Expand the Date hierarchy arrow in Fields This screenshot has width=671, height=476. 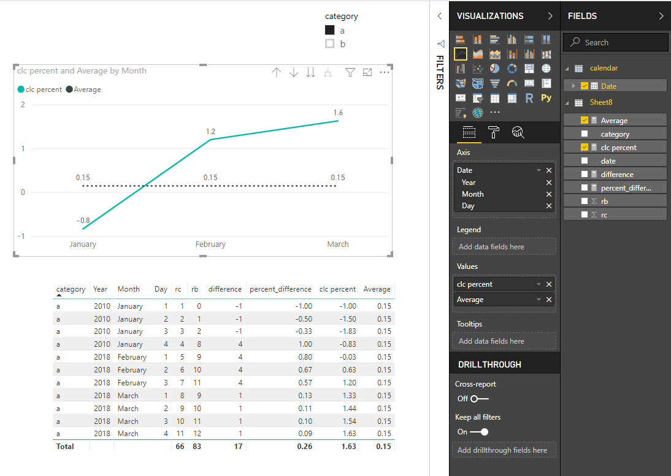tap(573, 86)
